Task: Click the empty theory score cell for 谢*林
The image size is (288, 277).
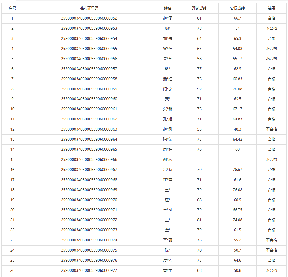Action: point(199,159)
